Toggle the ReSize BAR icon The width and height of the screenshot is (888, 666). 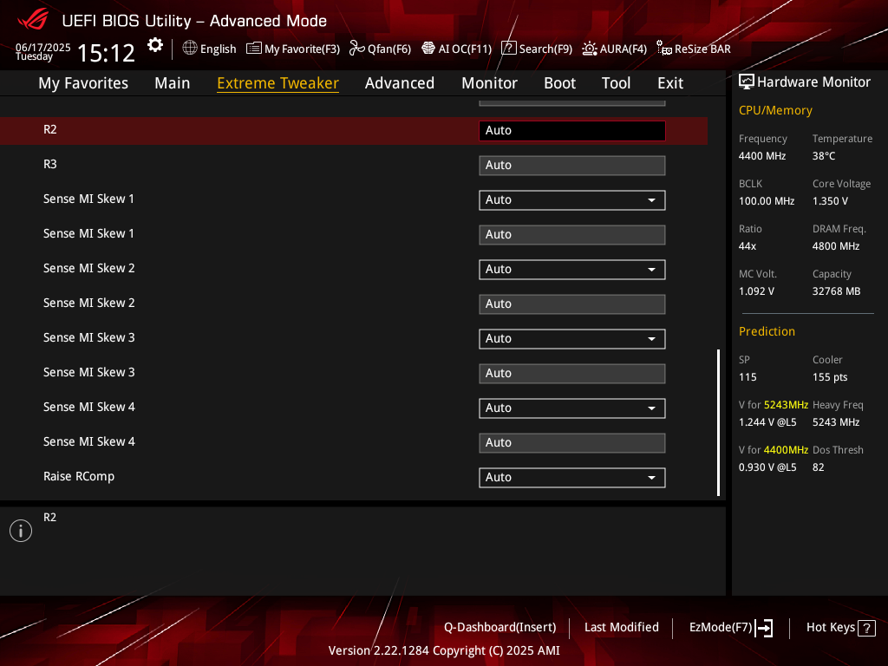coord(663,49)
